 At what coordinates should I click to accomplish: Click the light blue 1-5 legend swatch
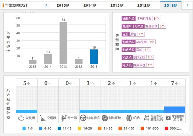click(25, 128)
